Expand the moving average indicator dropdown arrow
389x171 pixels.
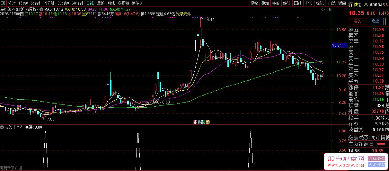41,9
